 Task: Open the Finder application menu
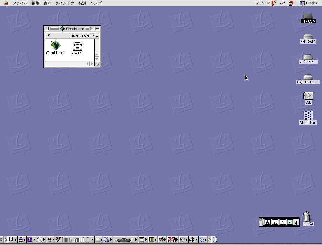click(309, 3)
